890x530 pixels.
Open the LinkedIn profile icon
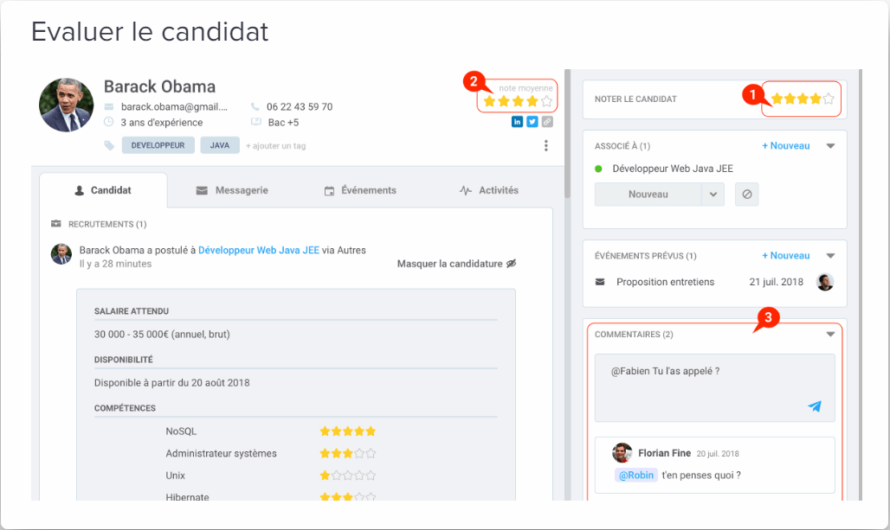(x=517, y=122)
